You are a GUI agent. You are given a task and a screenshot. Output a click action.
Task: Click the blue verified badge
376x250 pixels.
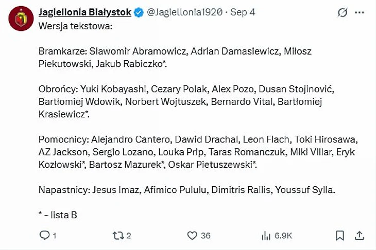139,12
